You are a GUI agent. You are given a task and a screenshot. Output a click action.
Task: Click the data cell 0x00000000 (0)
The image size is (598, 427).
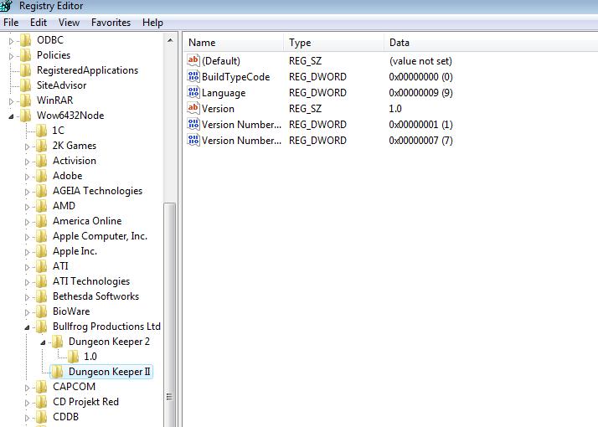tap(420, 77)
